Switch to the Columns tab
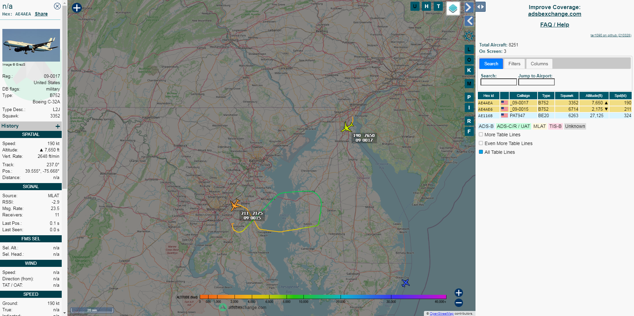This screenshot has width=634, height=316. (x=539, y=64)
